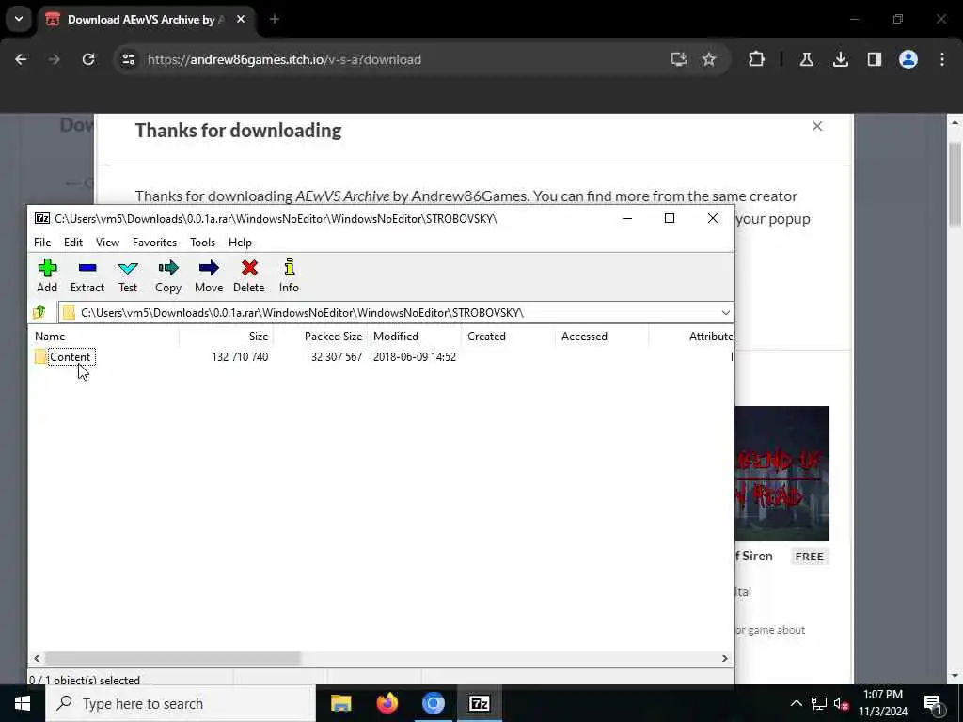This screenshot has width=963, height=722.
Task: Click the muted volume tray icon
Action: coord(842,704)
